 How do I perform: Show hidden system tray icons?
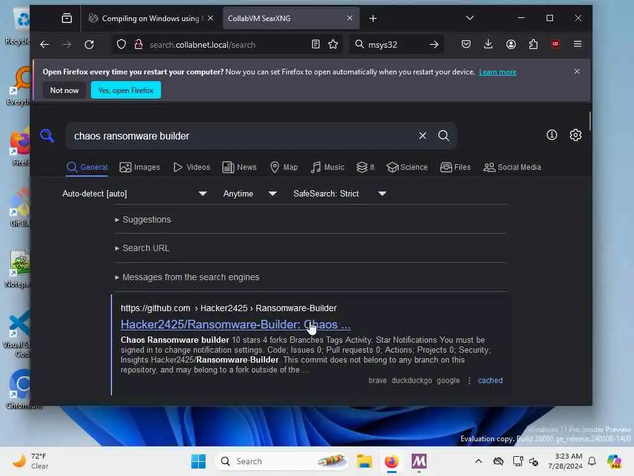tap(479, 461)
